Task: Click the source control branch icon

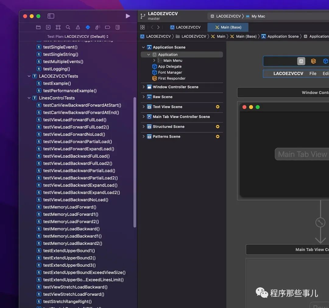Action: click(143, 16)
